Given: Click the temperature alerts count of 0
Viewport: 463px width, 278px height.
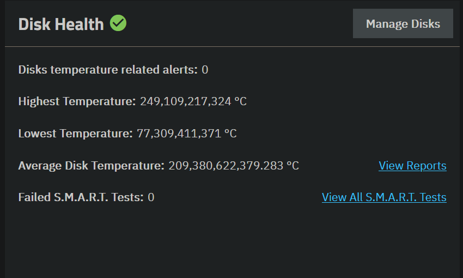Looking at the screenshot, I should coord(205,70).
